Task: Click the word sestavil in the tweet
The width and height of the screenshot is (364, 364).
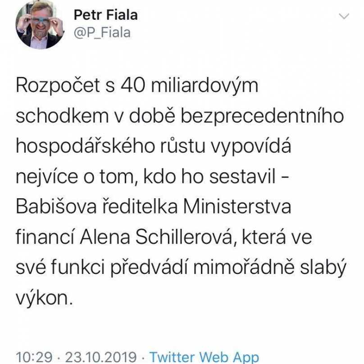Action: [x=242, y=177]
